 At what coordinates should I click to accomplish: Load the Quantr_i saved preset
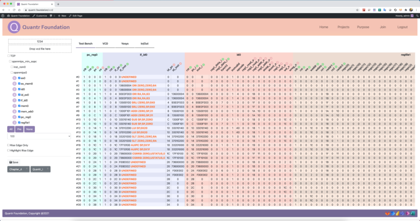coord(40,169)
